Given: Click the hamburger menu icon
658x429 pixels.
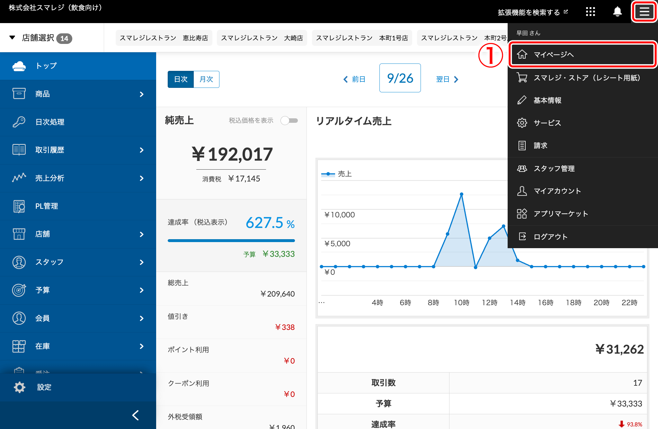Looking at the screenshot, I should coord(644,12).
